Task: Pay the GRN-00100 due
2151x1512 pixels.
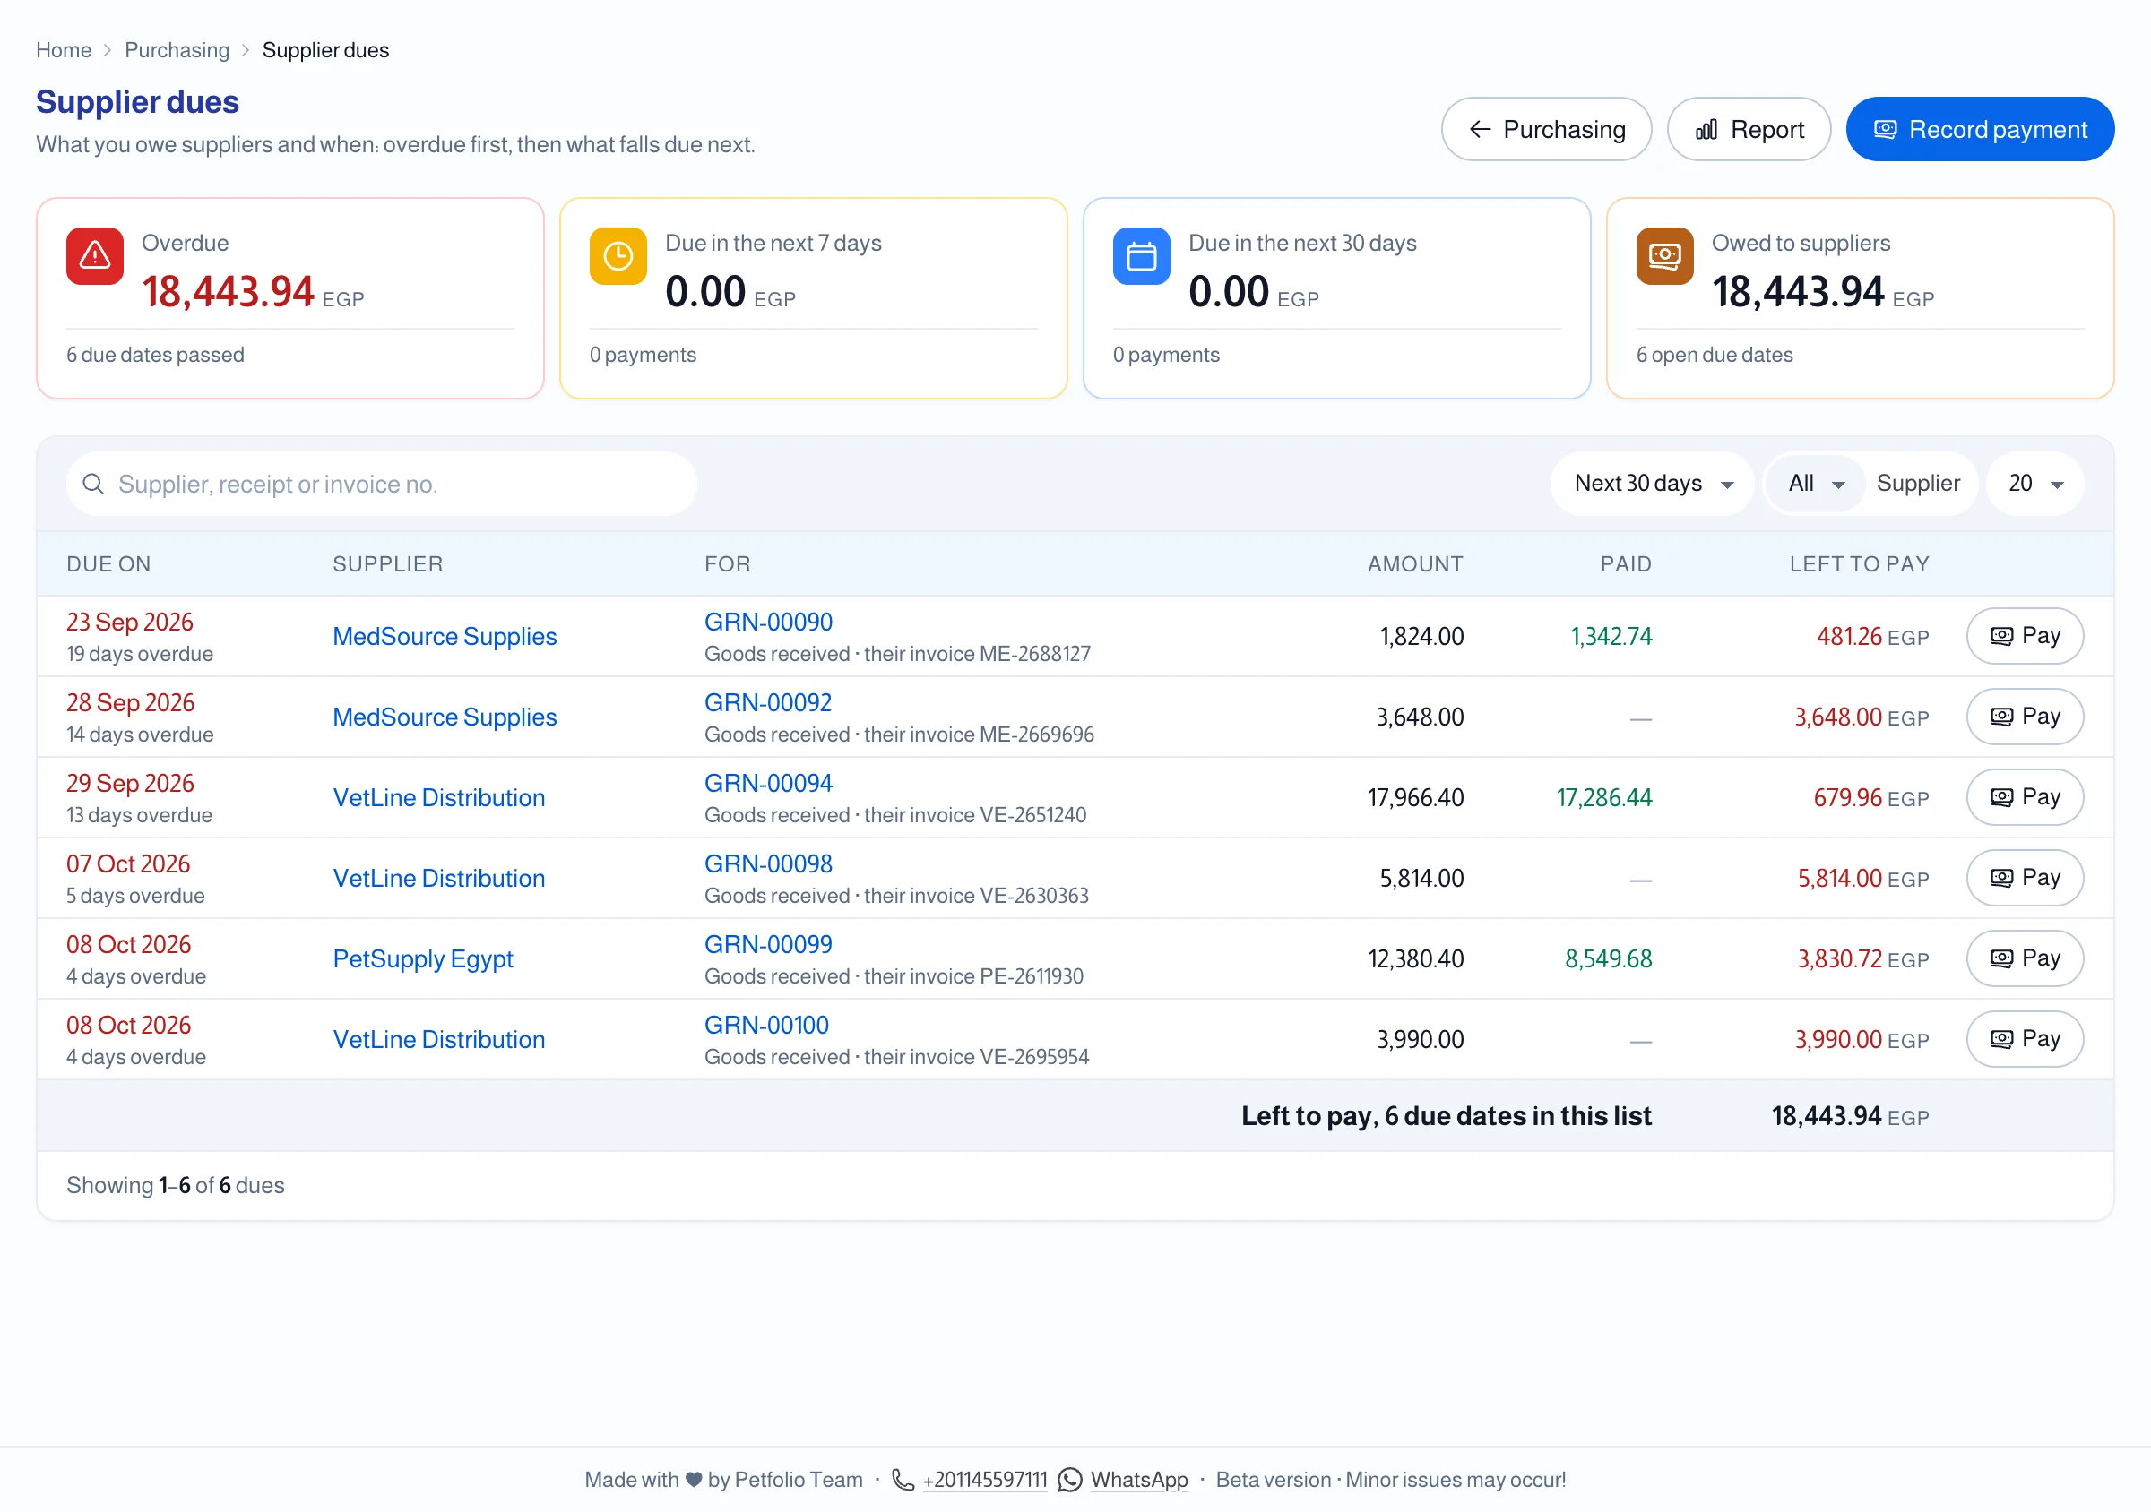Action: tap(2025, 1039)
